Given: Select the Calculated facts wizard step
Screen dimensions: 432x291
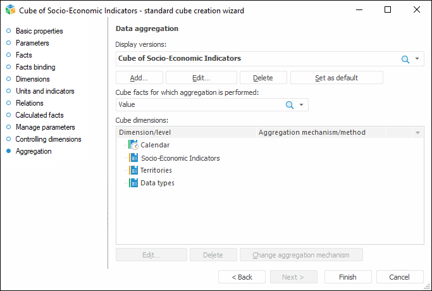Looking at the screenshot, I should click(x=39, y=115).
